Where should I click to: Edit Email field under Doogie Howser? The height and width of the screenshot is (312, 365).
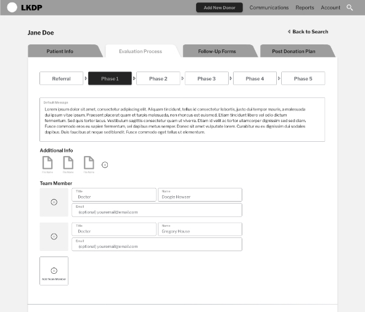tap(157, 210)
